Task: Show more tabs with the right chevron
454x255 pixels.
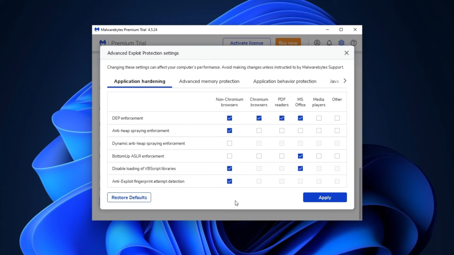Action: click(345, 81)
